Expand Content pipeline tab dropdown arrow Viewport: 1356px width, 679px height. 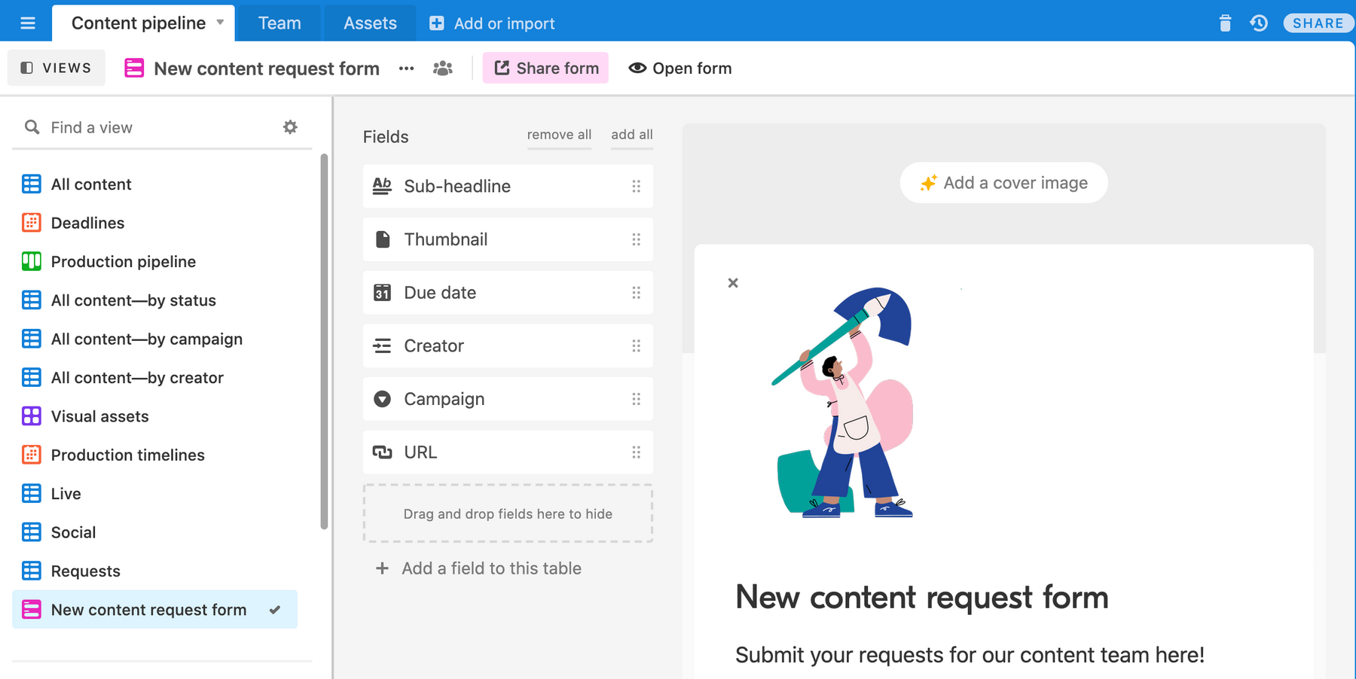pos(220,23)
